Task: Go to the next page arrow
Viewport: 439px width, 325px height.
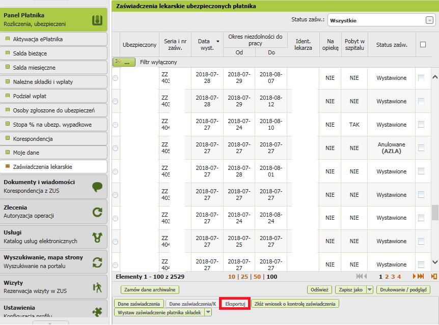Action: [x=414, y=276]
